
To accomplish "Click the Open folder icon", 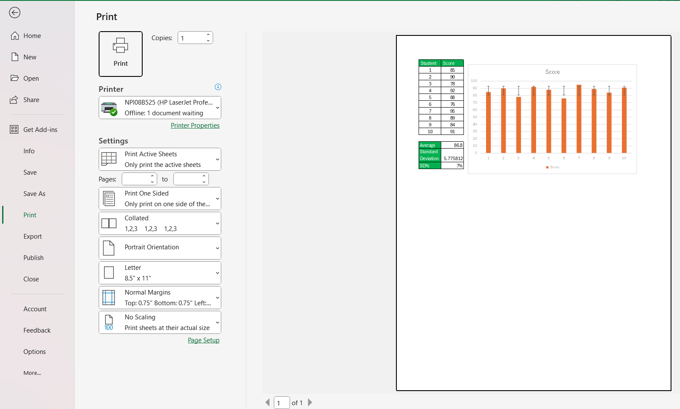I will click(15, 79).
